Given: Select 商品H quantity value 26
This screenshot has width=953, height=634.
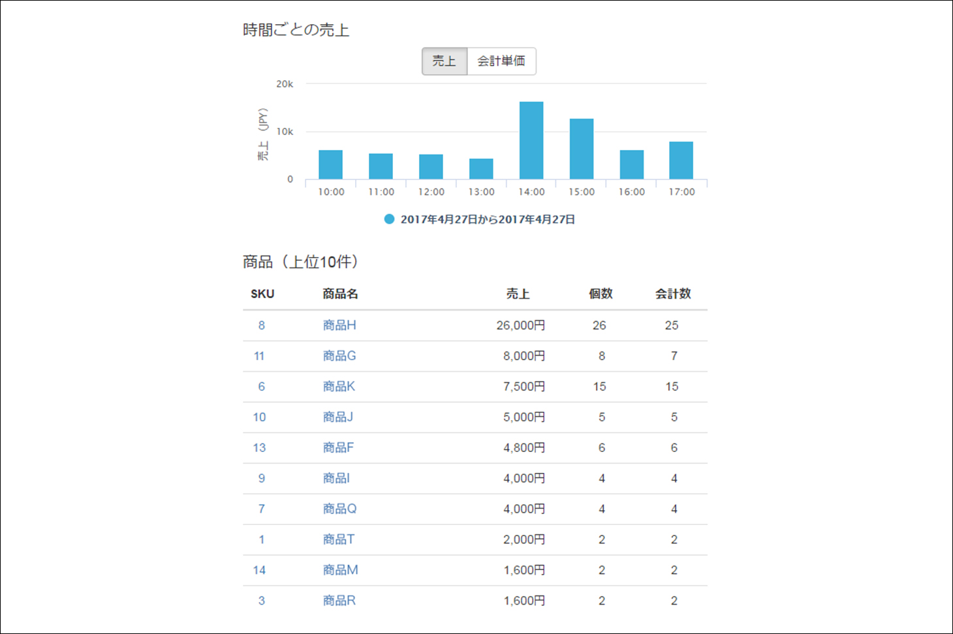Looking at the screenshot, I should coord(599,325).
